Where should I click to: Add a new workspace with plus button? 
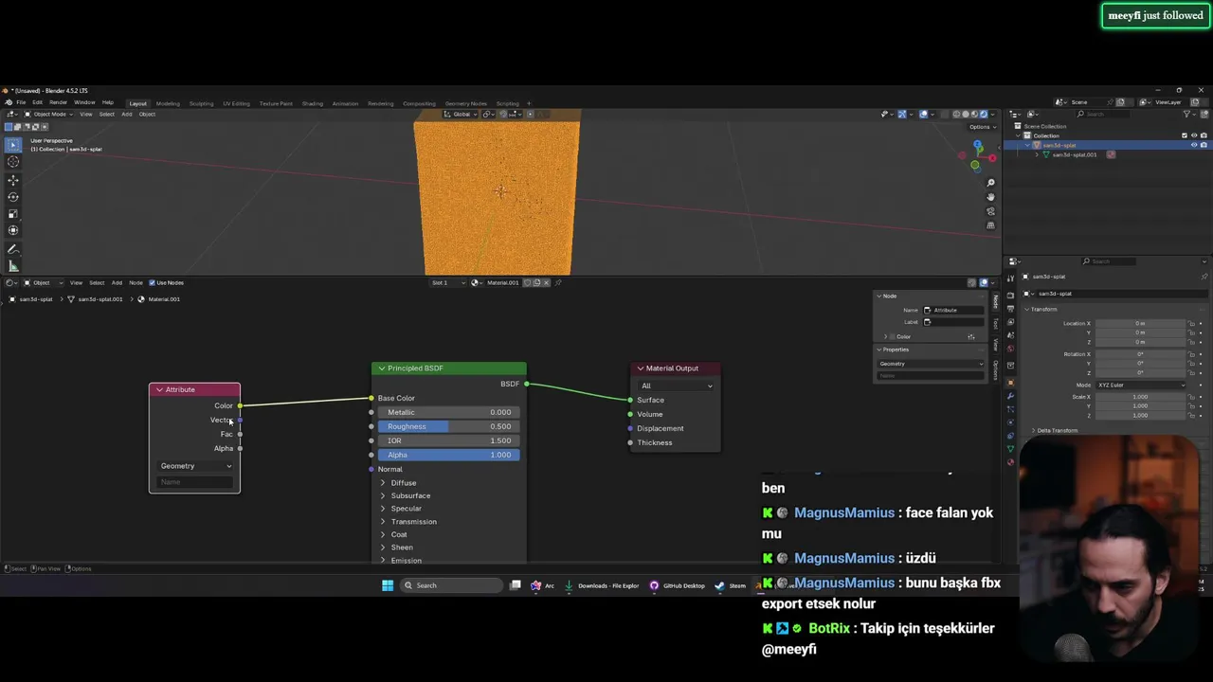529,103
